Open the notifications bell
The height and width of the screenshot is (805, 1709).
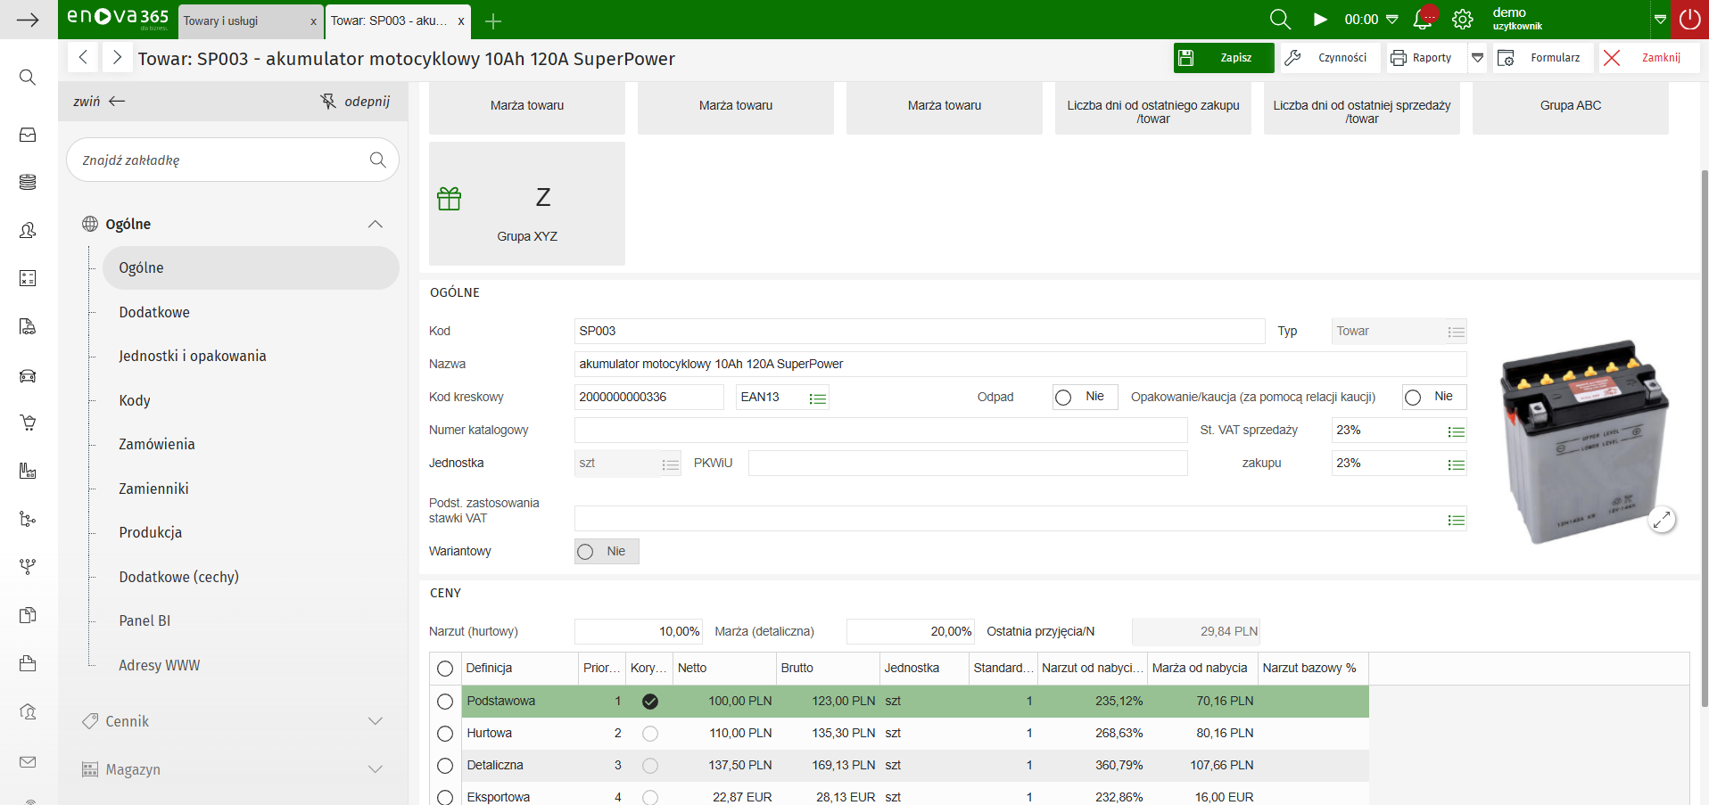click(1423, 20)
